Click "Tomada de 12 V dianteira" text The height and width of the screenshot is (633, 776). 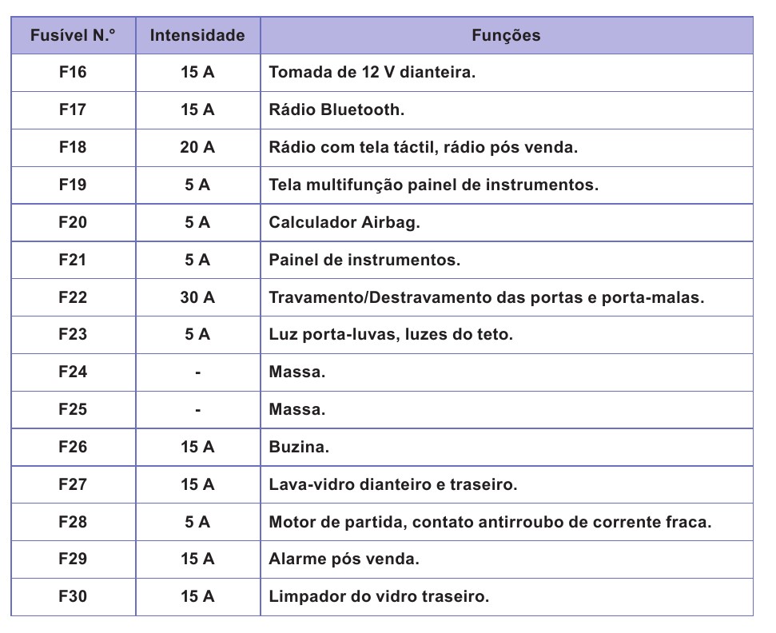(372, 73)
